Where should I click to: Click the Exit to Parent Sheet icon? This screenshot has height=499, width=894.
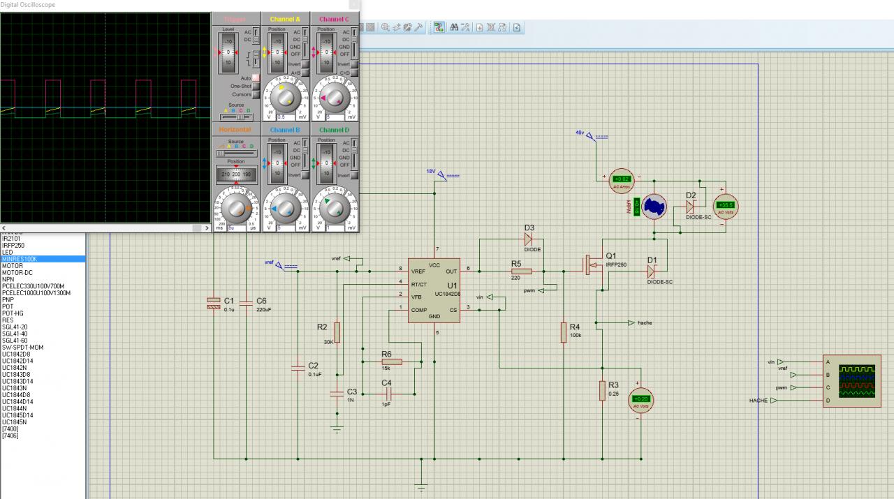[x=502, y=28]
